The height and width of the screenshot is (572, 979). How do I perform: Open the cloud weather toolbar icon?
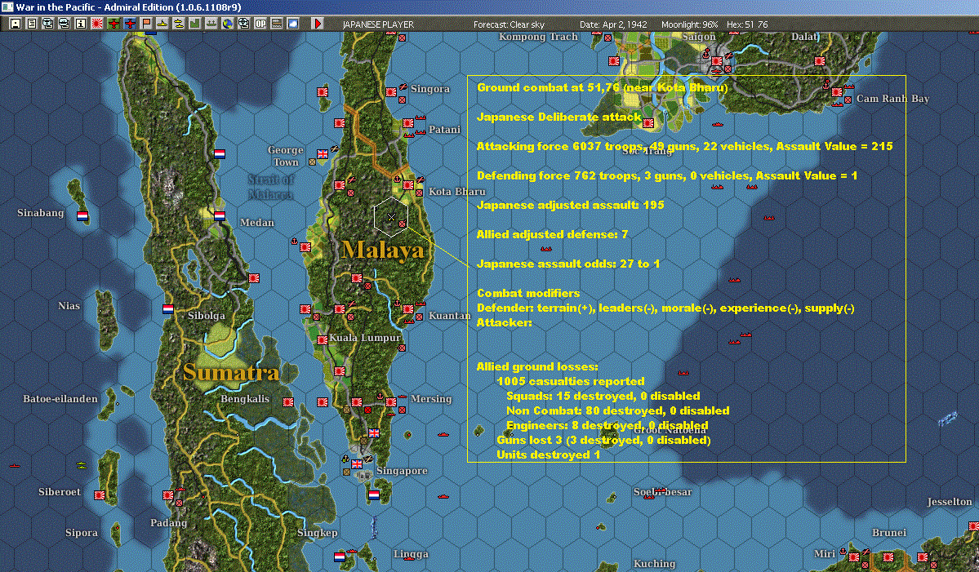[292, 24]
